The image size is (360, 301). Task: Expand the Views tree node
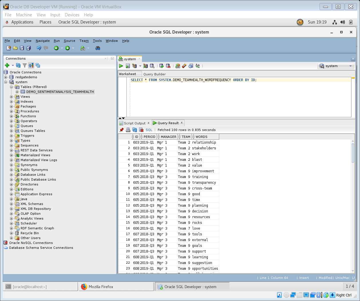(x=11, y=97)
